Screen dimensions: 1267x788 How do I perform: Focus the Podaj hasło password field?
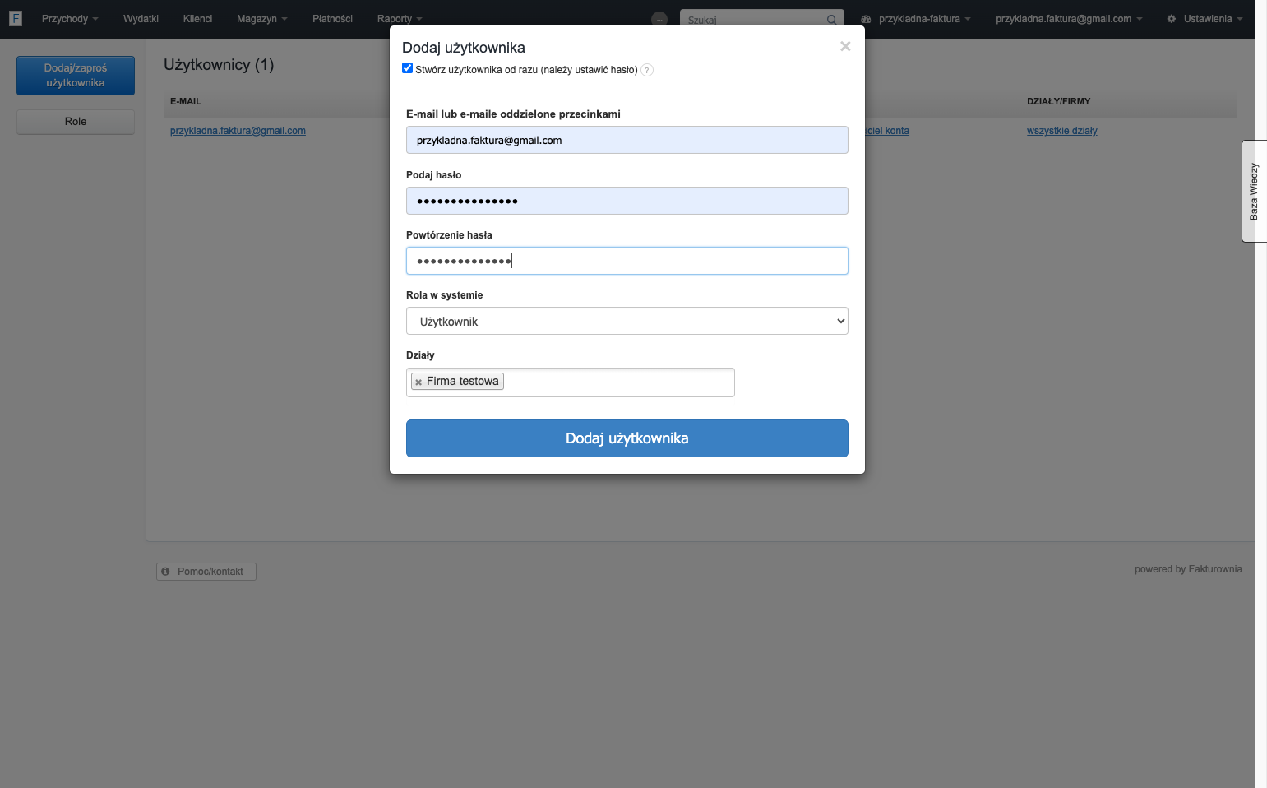click(627, 201)
